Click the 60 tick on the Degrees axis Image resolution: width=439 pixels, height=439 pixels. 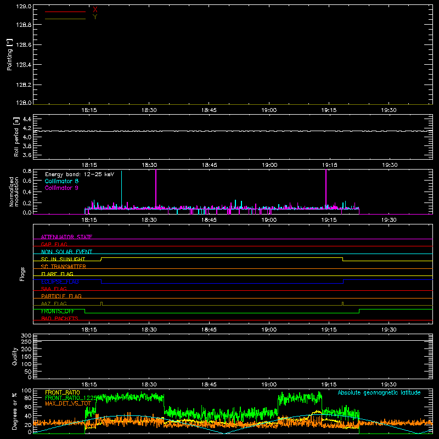(x=28, y=407)
